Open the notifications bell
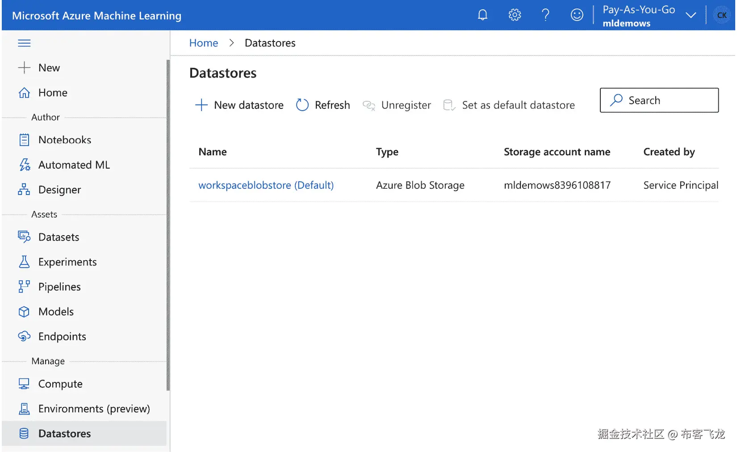This screenshot has height=452, width=737. (483, 15)
